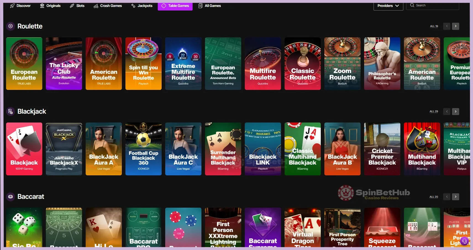Launch Spin till you Win Roulette
This screenshot has height=250, width=473.
[143, 64]
